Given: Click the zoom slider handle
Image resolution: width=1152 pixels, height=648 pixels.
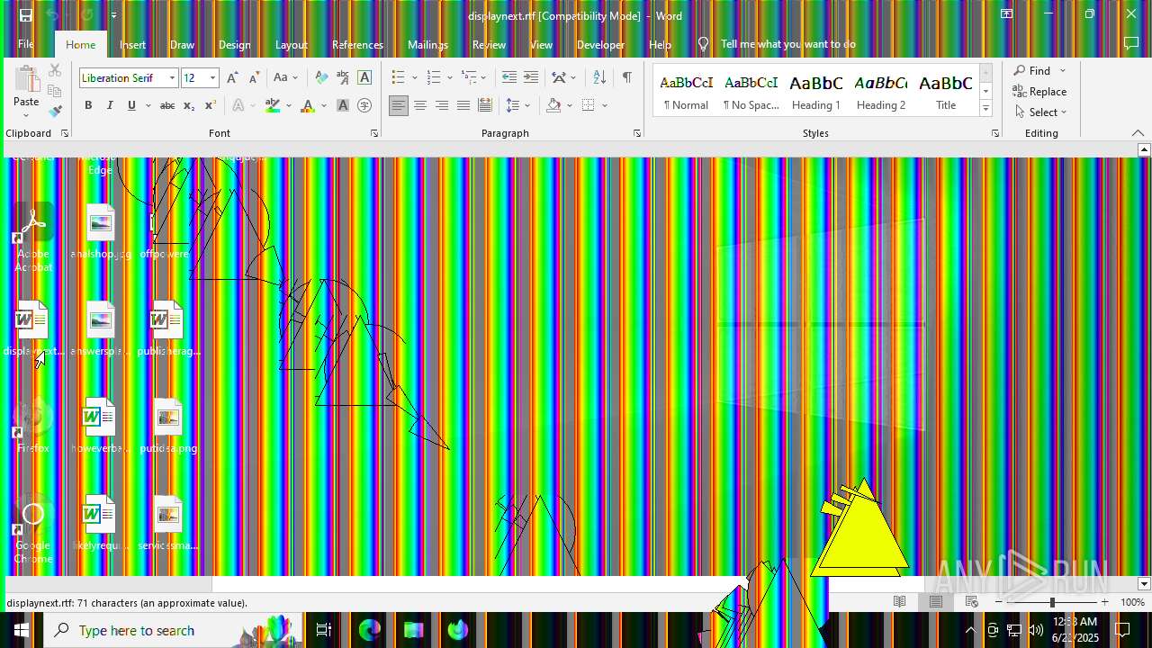Looking at the screenshot, I should (x=1052, y=602).
